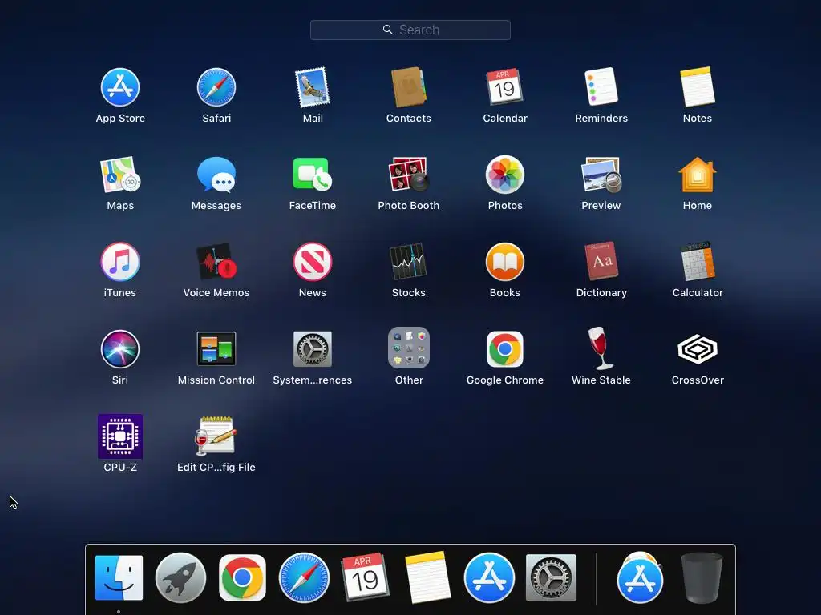Launch Google Chrome from Launchpad grid
The image size is (821, 615).
(505, 349)
